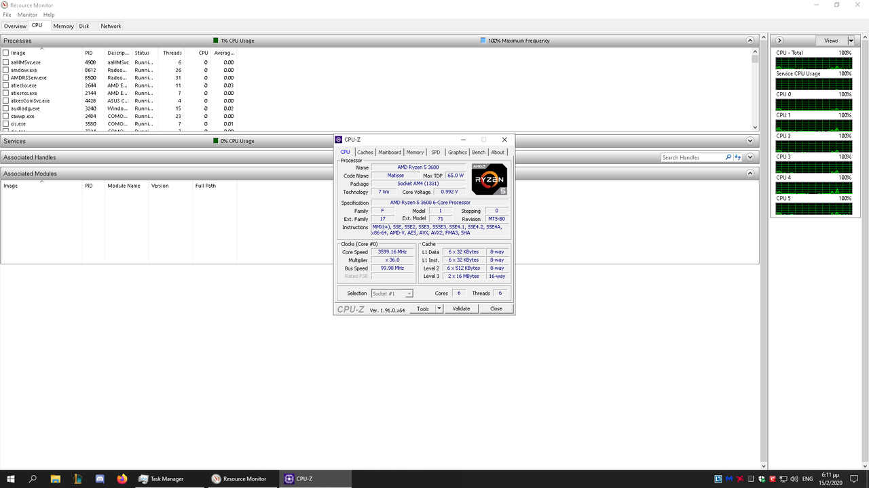Screen dimensions: 869x488
Task: Click the Search Handles input field
Action: pos(692,157)
